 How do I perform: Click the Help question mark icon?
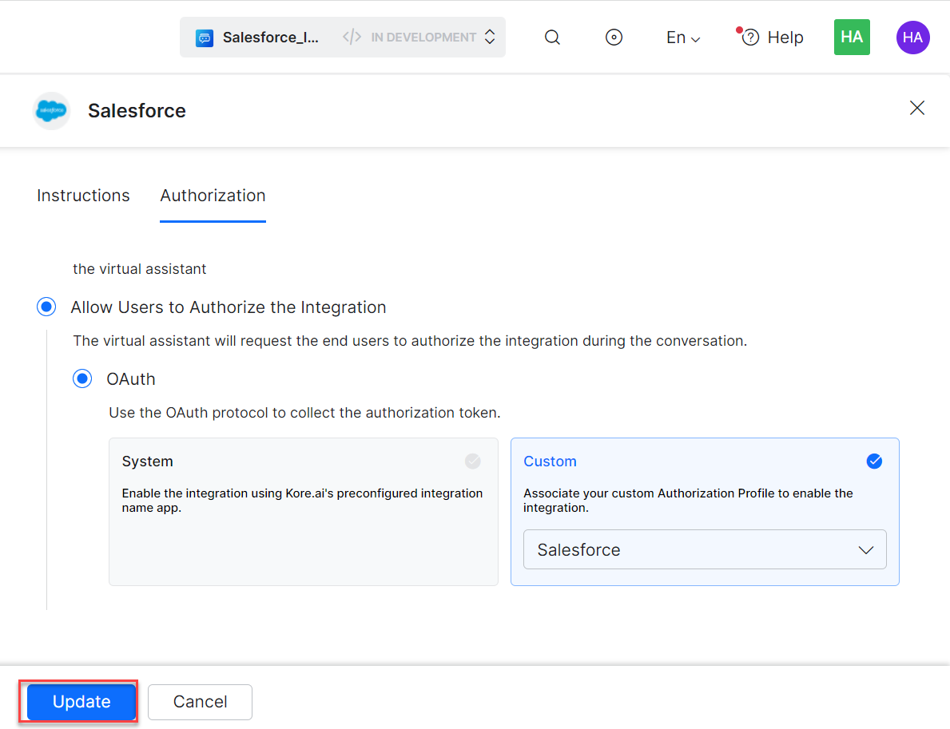click(x=750, y=38)
